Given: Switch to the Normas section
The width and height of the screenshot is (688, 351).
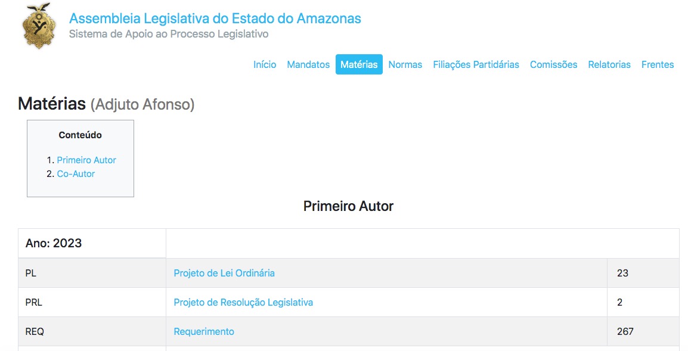Looking at the screenshot, I should point(405,64).
